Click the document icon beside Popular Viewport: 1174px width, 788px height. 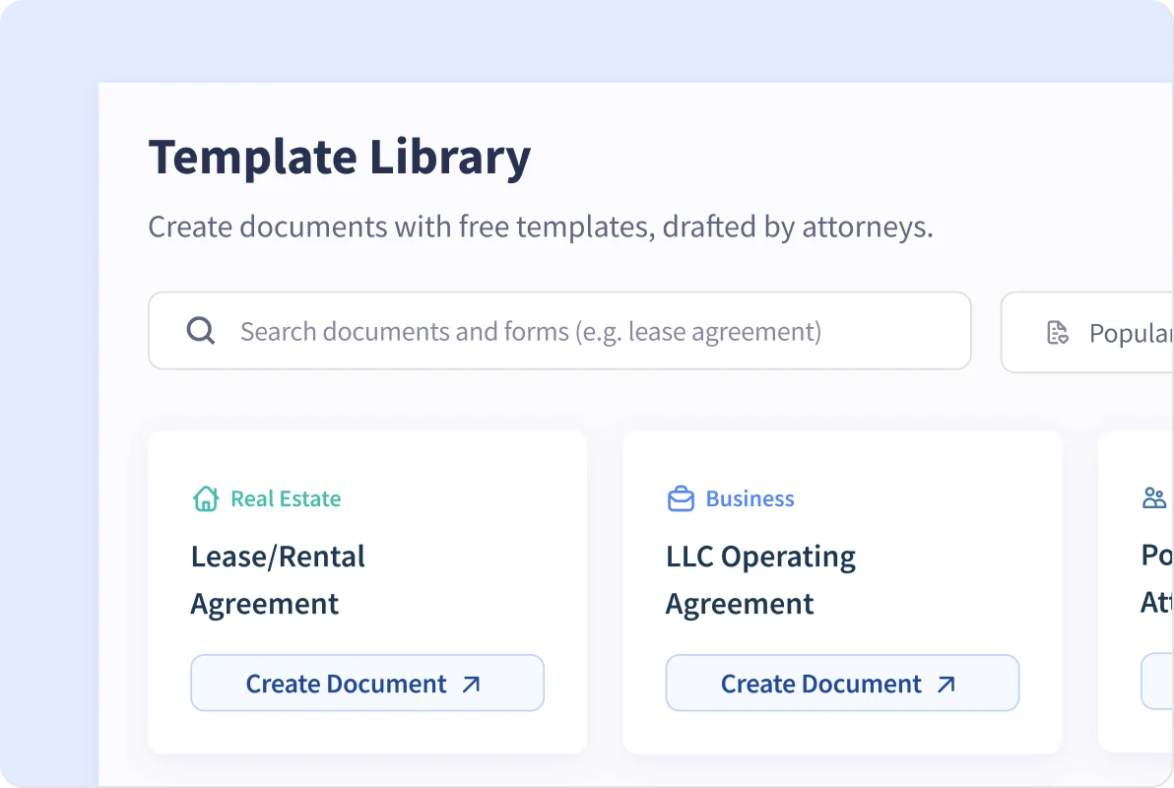(1058, 333)
